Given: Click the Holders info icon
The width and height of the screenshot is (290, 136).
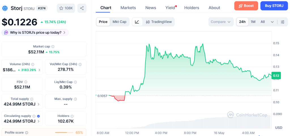Looking at the screenshot, I should (72, 116).
